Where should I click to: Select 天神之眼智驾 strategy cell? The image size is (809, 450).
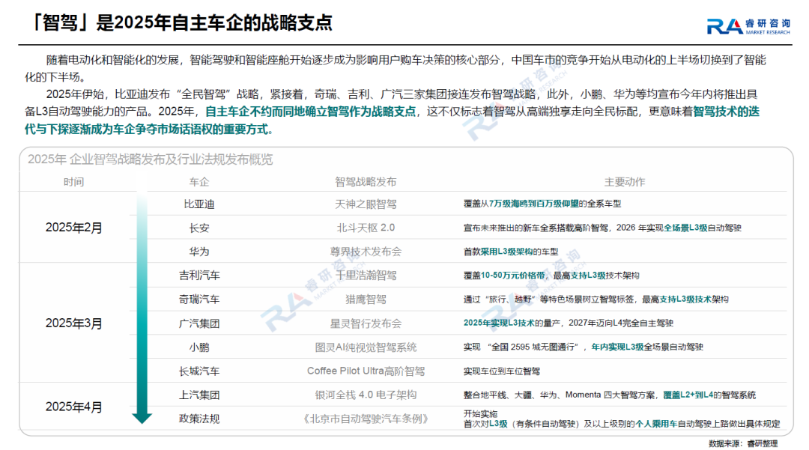pos(366,204)
